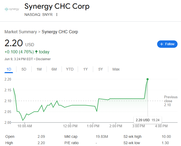Click the Synergy company logo
Screen dimensions: 181x146
[12, 9]
